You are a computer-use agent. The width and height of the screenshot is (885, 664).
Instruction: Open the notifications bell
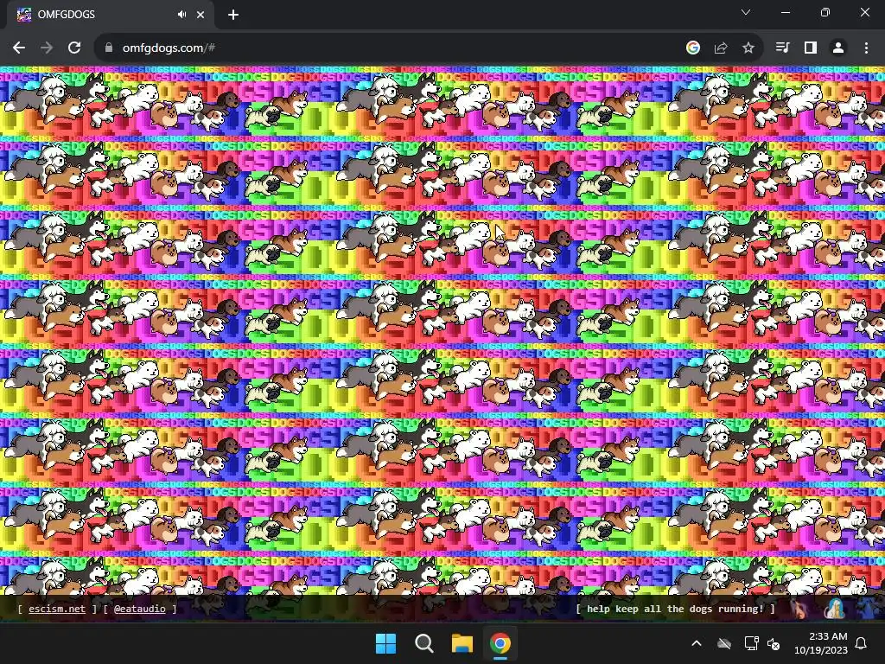(862, 643)
